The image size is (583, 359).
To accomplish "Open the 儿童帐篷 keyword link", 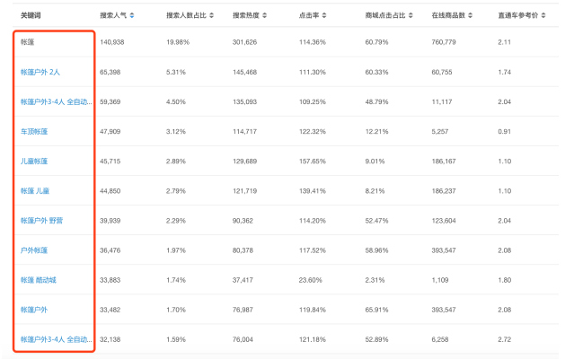I will [34, 161].
